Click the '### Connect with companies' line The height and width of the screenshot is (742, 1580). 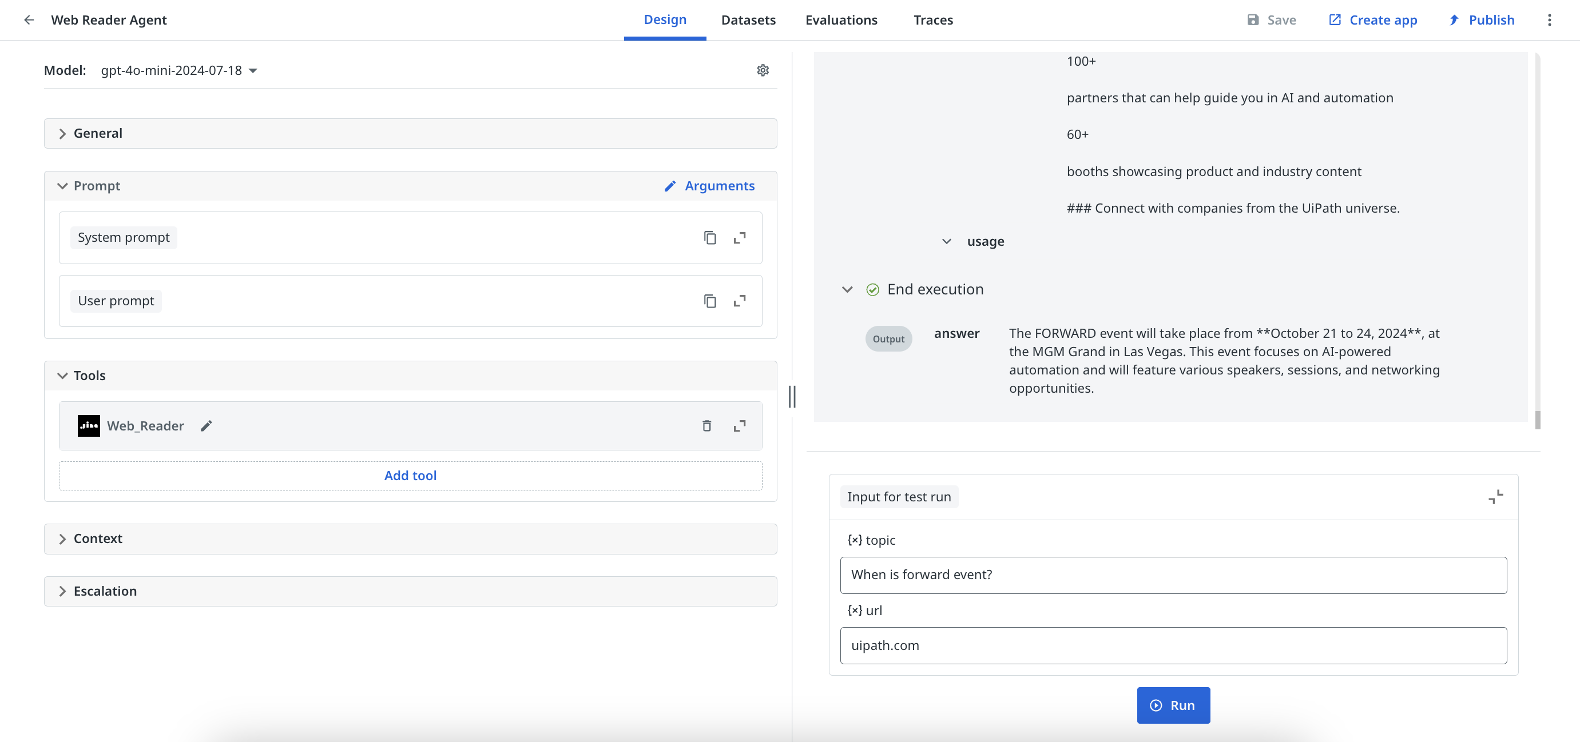1233,208
